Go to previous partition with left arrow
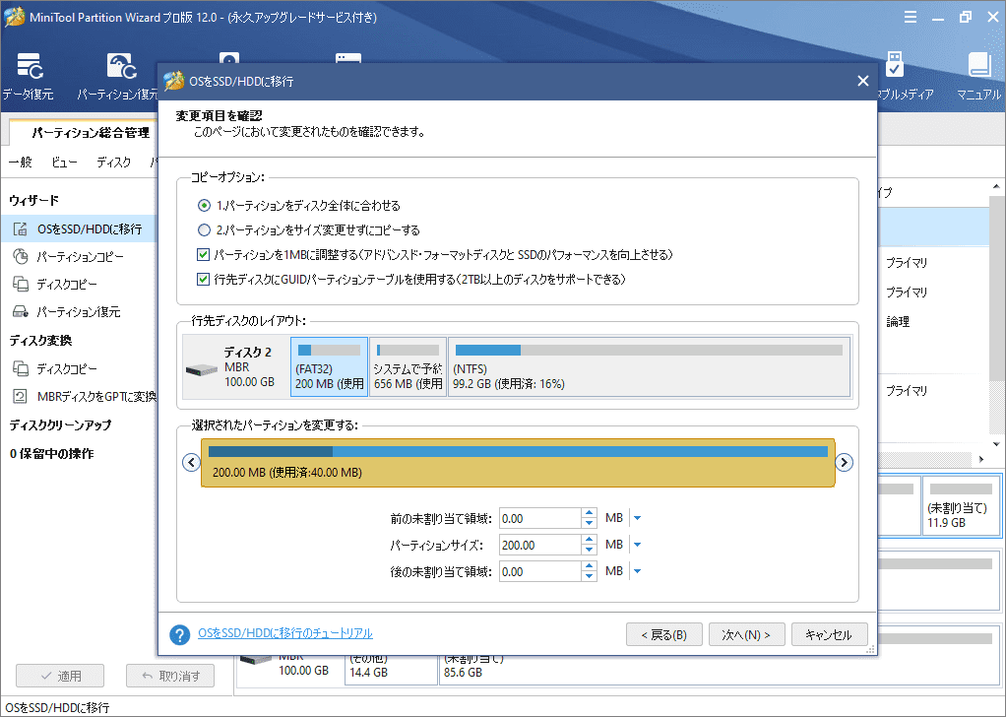This screenshot has height=717, width=1006. [191, 462]
